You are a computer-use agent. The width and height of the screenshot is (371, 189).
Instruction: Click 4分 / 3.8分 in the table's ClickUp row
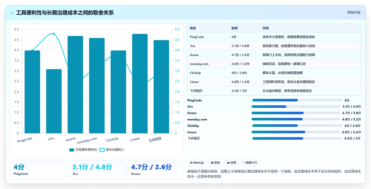tap(239, 73)
